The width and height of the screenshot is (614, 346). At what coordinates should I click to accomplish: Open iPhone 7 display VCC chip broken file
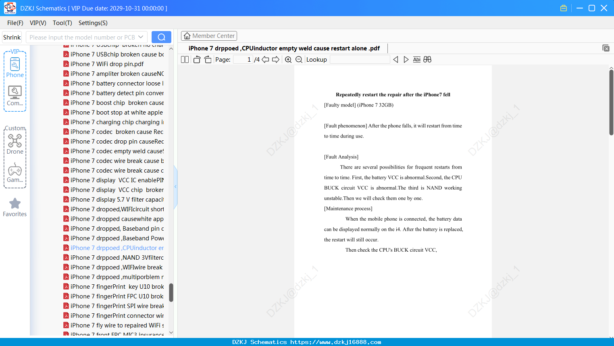[113, 190]
